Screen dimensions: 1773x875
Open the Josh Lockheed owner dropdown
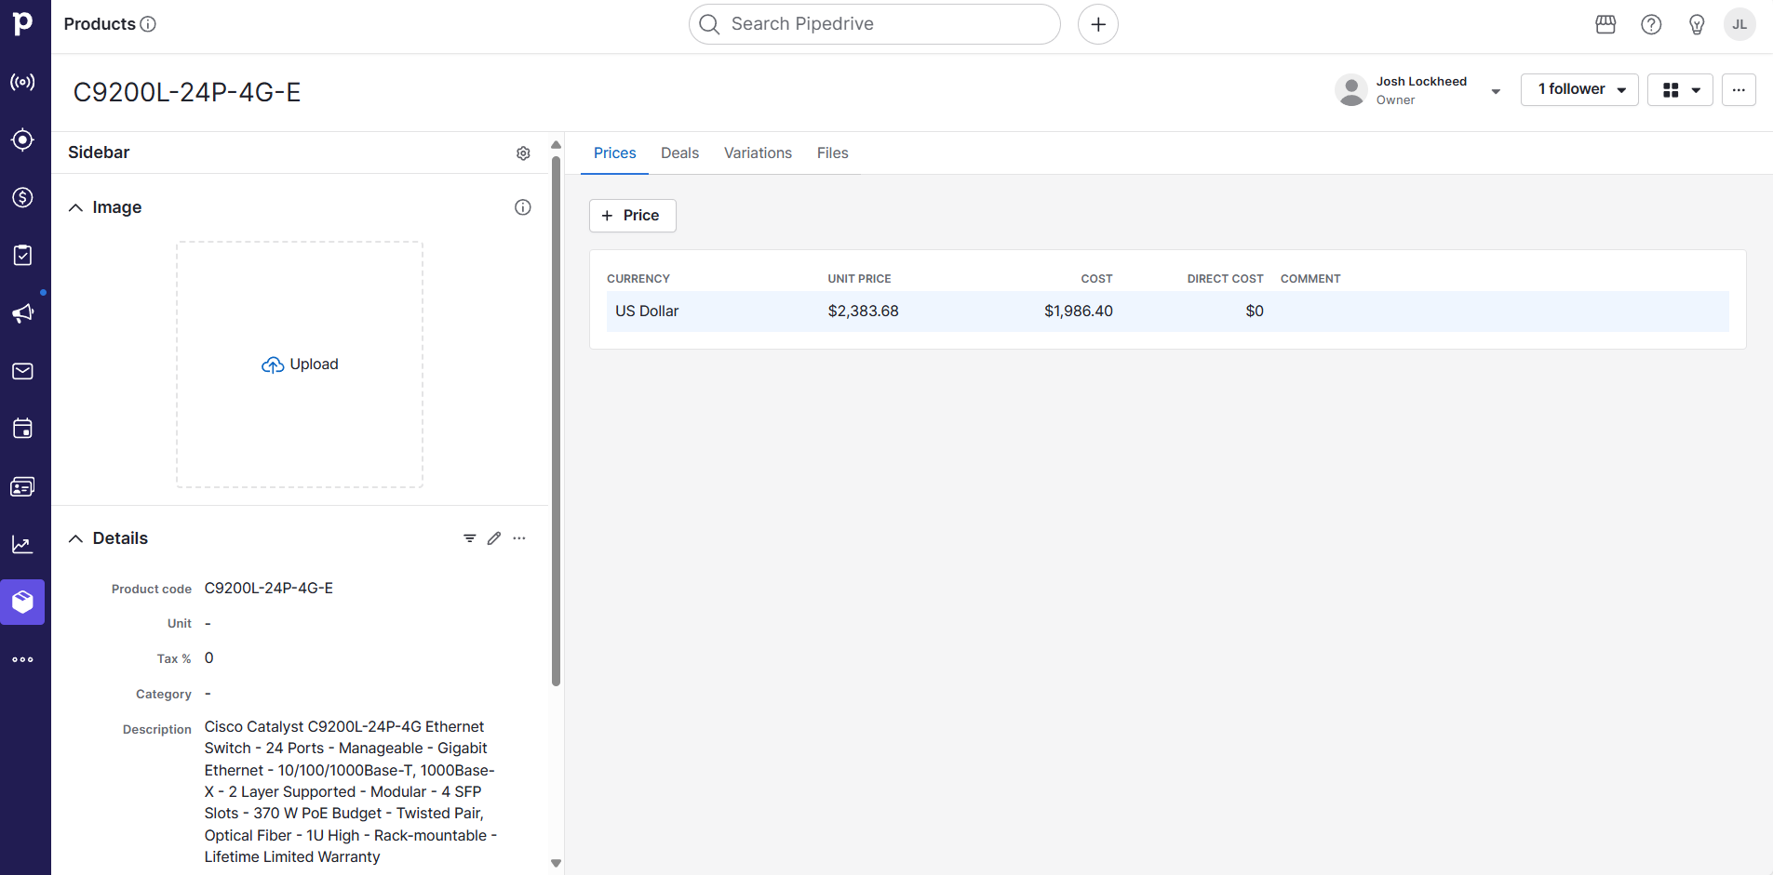[1495, 91]
